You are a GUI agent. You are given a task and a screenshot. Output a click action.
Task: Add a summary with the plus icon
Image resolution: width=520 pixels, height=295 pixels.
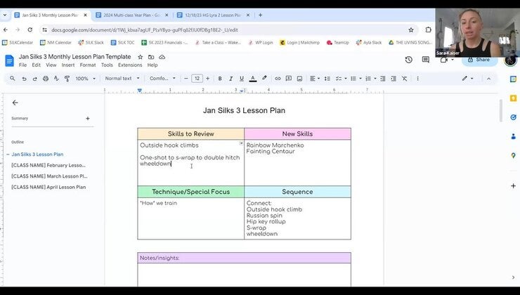(x=88, y=118)
